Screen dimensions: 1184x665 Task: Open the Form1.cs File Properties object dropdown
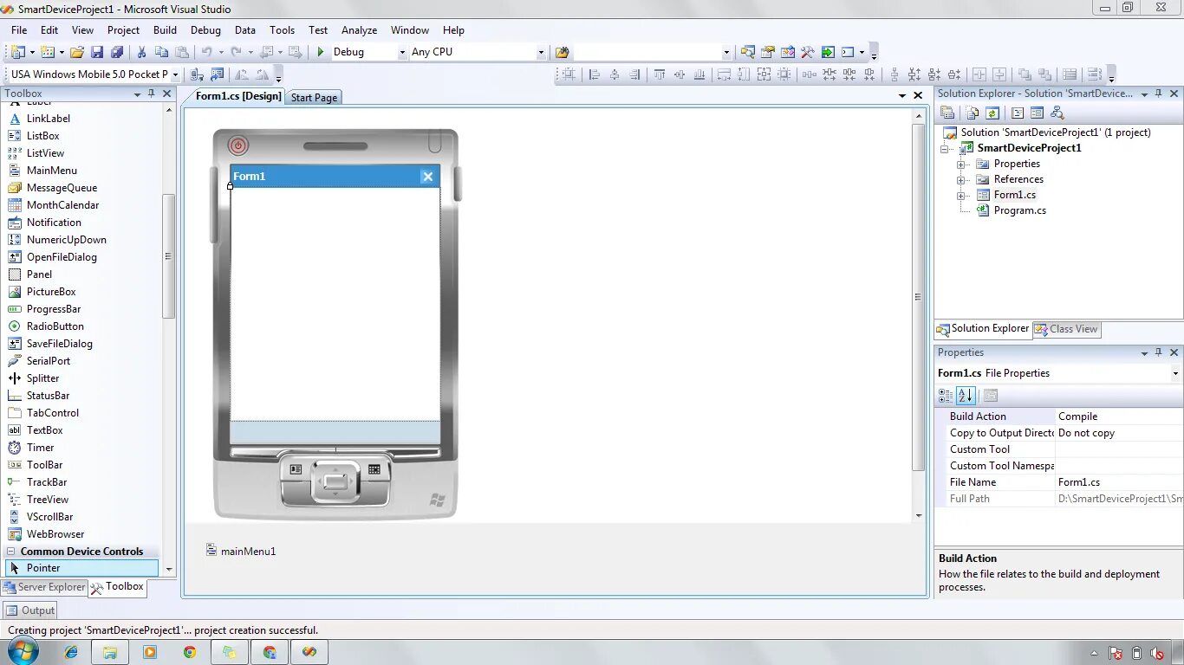[1175, 373]
